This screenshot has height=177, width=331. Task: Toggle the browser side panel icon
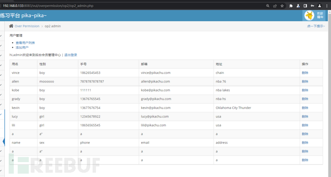pos(305,6)
